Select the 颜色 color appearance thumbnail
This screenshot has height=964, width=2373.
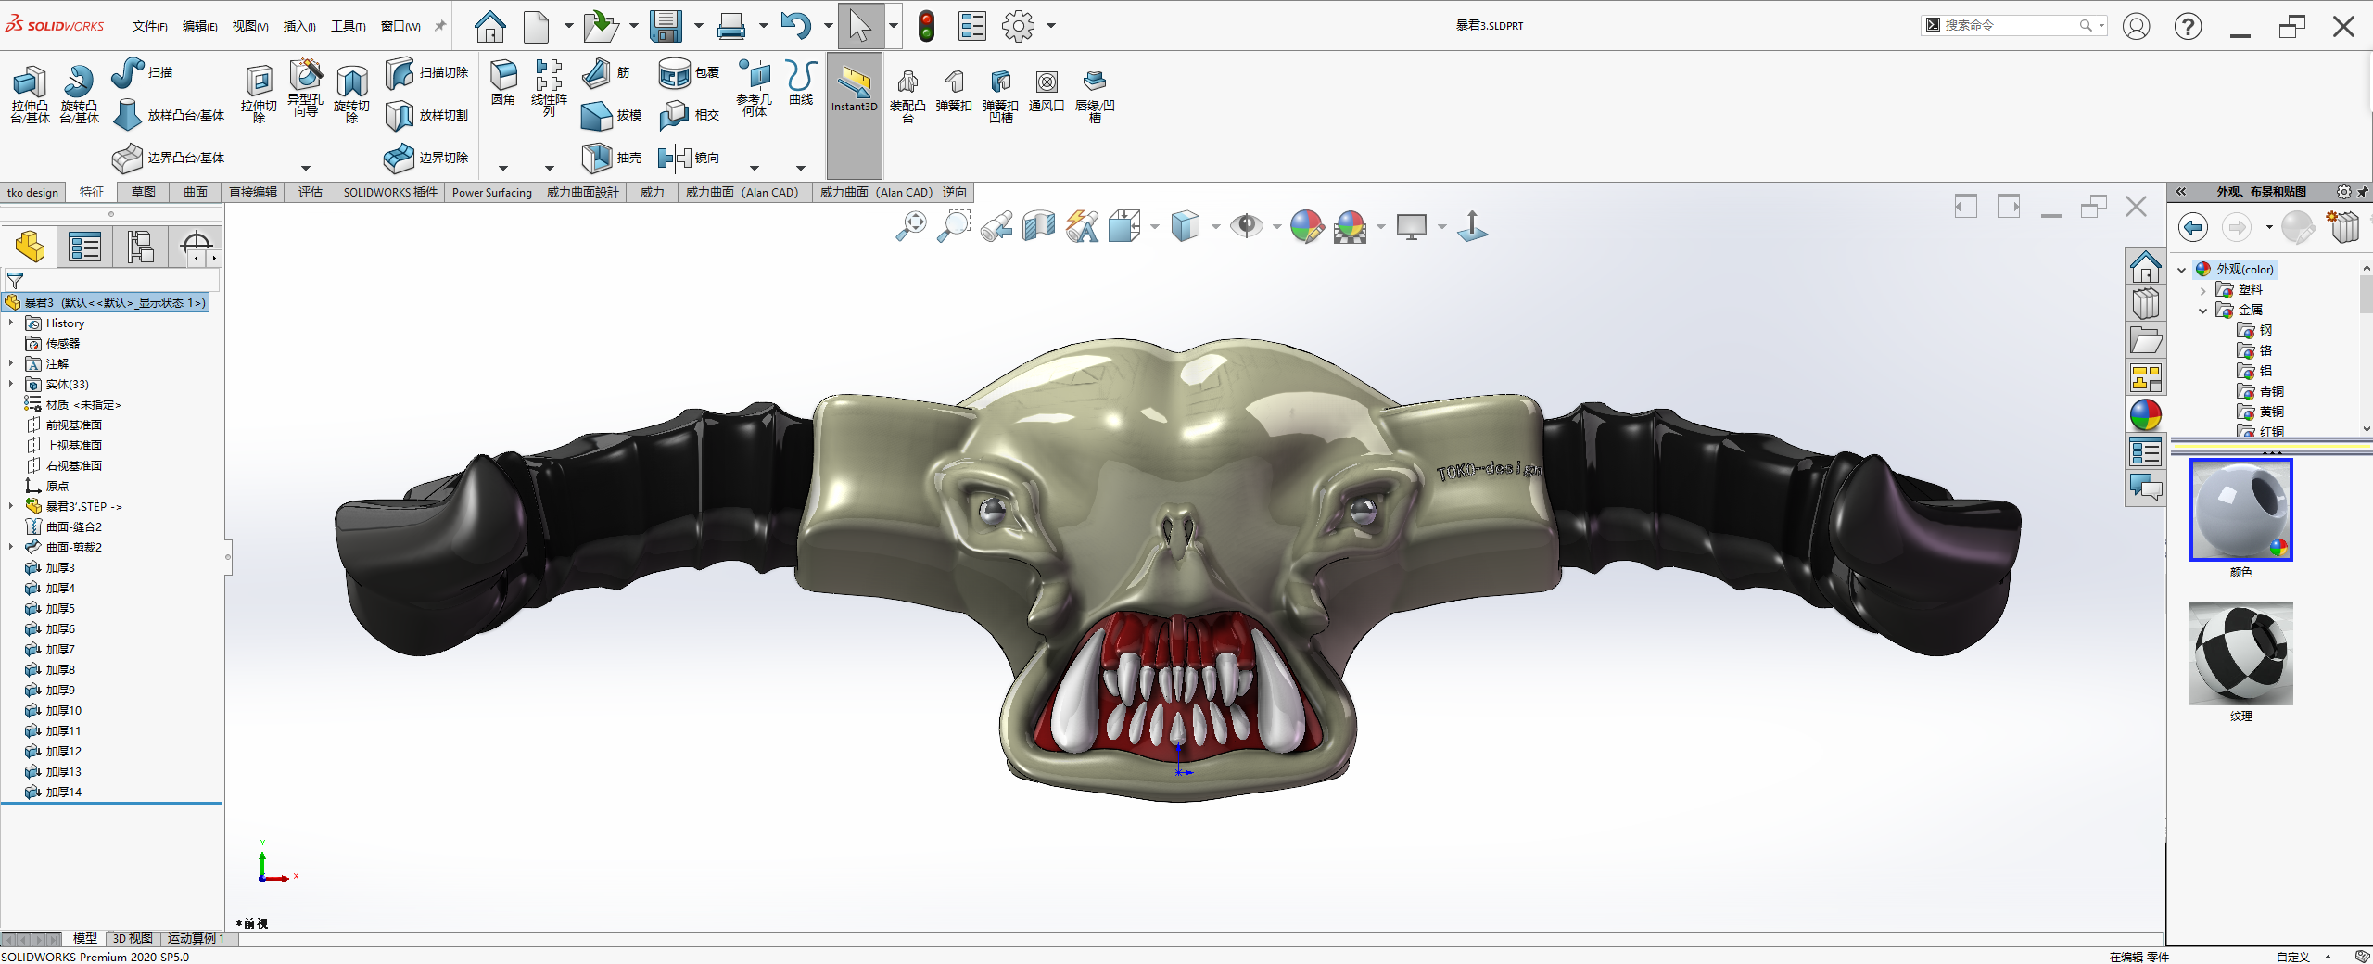2241,510
